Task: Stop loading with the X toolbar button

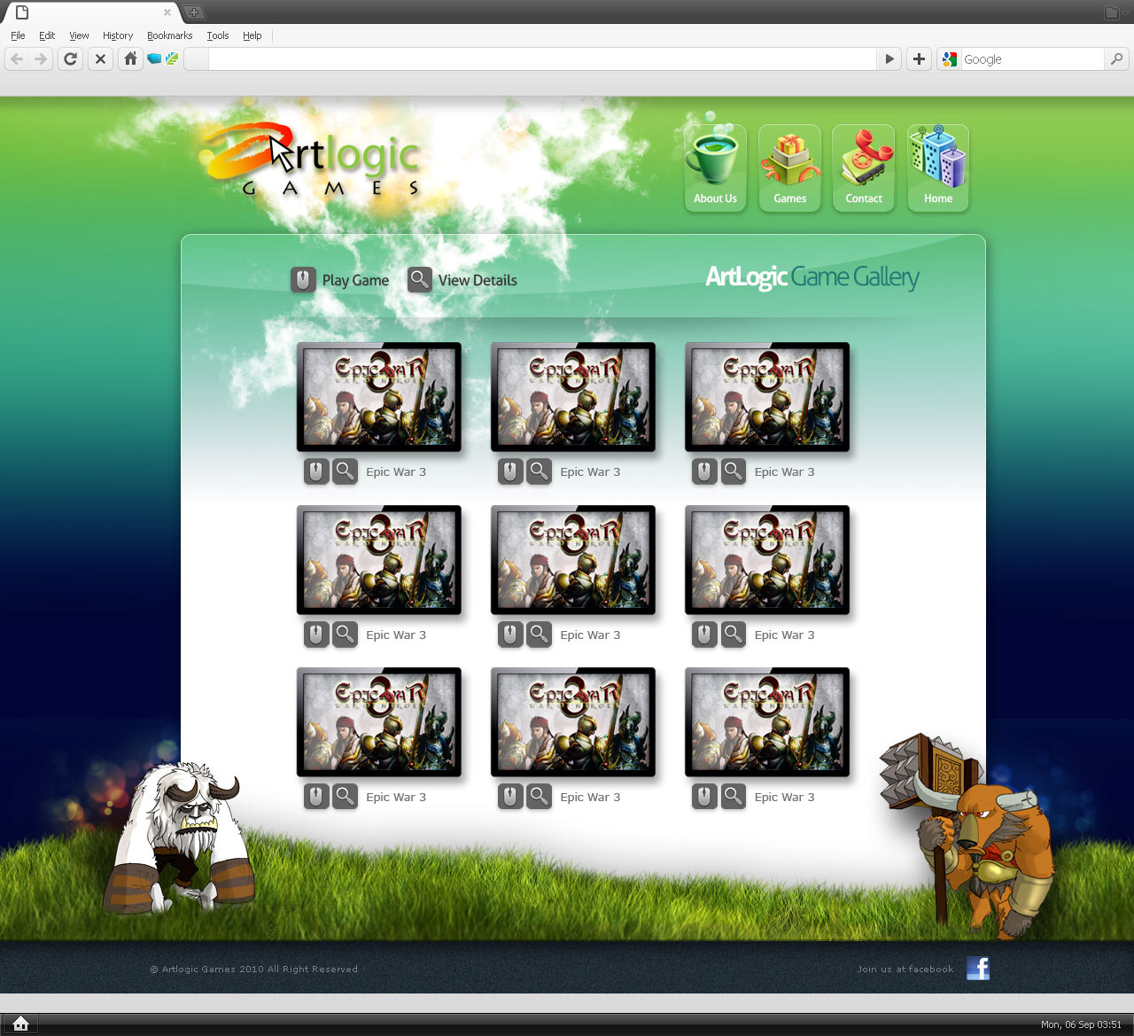Action: (100, 59)
